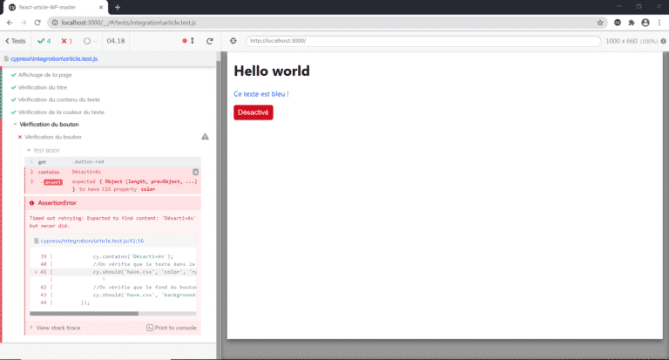Click the 1000 x 660 viewport size
Screen dimensions: 669x360
click(x=621, y=41)
